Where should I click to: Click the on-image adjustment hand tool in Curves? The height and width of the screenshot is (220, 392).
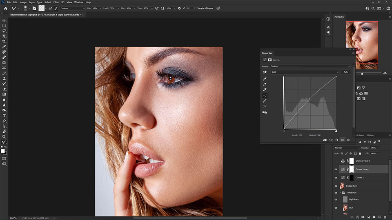[265, 72]
